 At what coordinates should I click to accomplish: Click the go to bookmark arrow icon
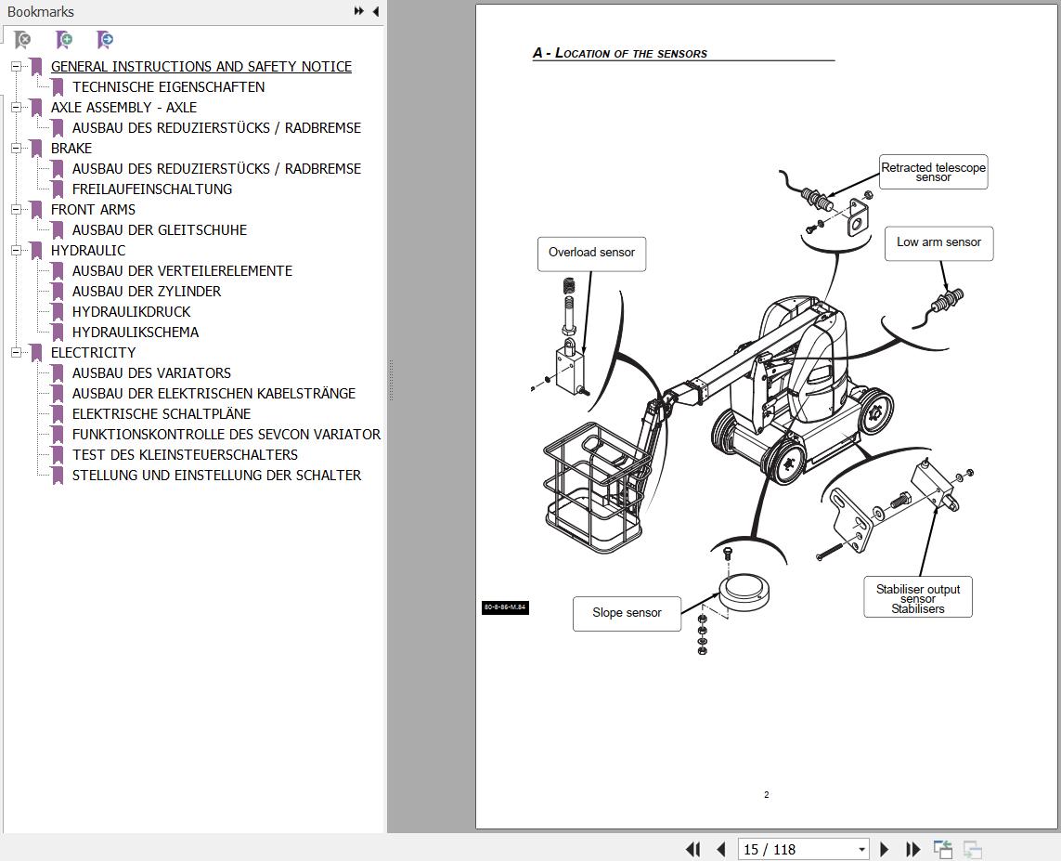[105, 40]
